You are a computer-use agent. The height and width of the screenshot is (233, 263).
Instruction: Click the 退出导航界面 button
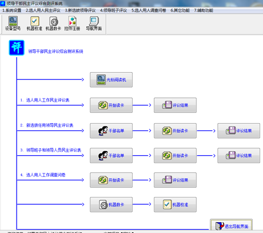[232, 226]
